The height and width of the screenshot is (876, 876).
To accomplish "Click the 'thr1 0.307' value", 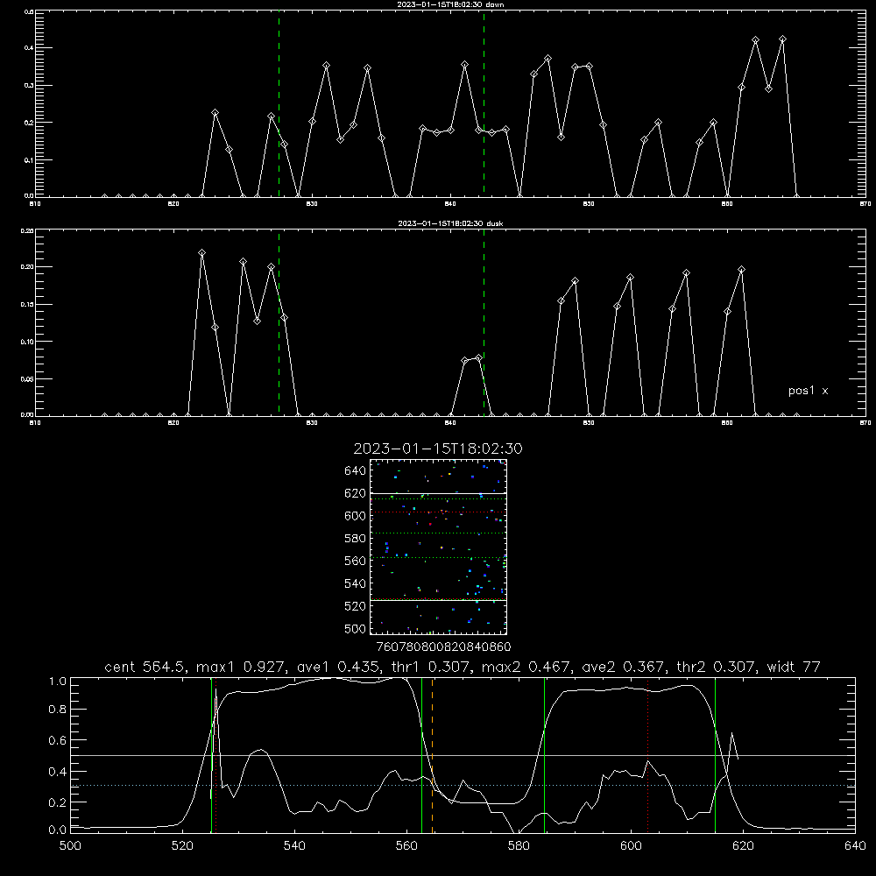I will click(x=431, y=667).
